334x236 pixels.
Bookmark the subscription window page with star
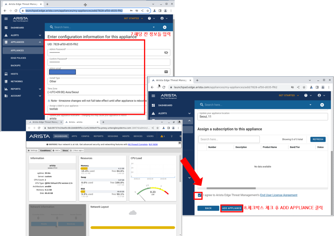(x=304, y=87)
